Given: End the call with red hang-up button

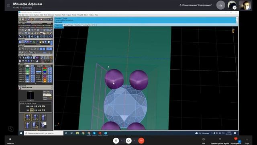Looking at the screenshot, I should pyautogui.click(x=141, y=141).
